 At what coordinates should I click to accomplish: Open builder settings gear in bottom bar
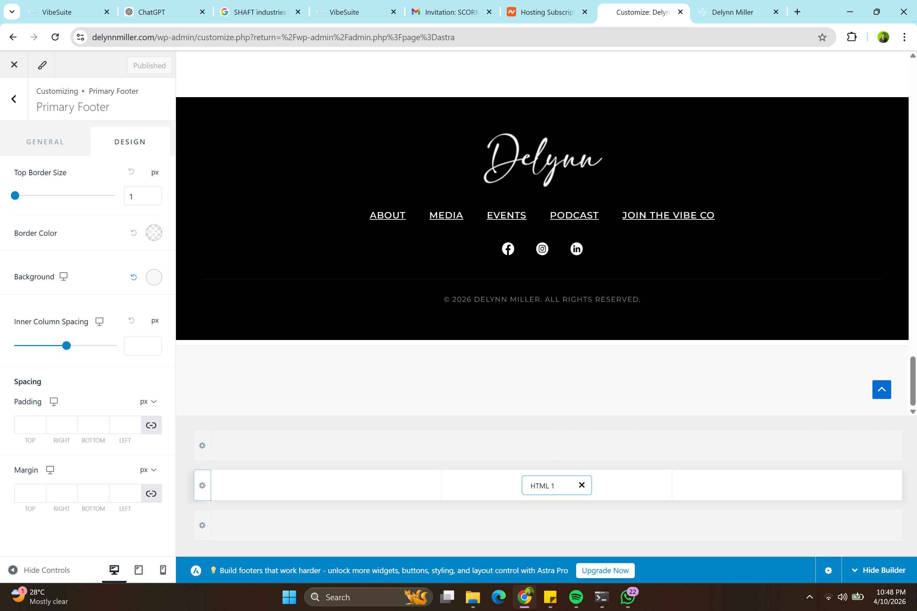[x=828, y=570]
